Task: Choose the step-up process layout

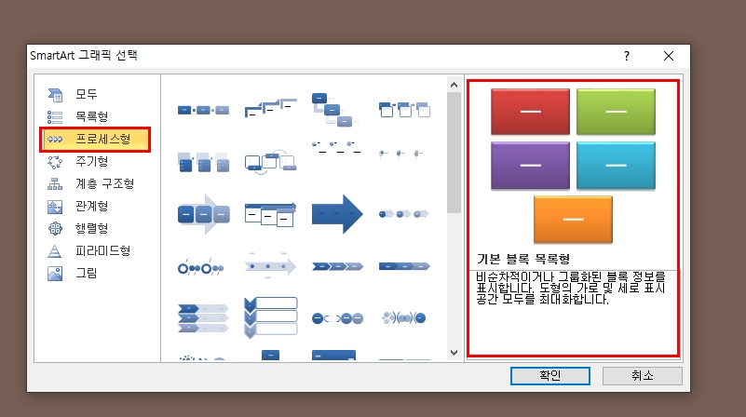Action: [x=270, y=108]
